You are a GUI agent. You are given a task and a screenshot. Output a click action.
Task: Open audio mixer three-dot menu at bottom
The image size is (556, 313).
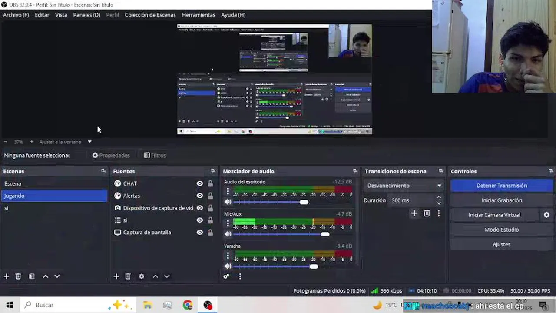tap(240, 276)
